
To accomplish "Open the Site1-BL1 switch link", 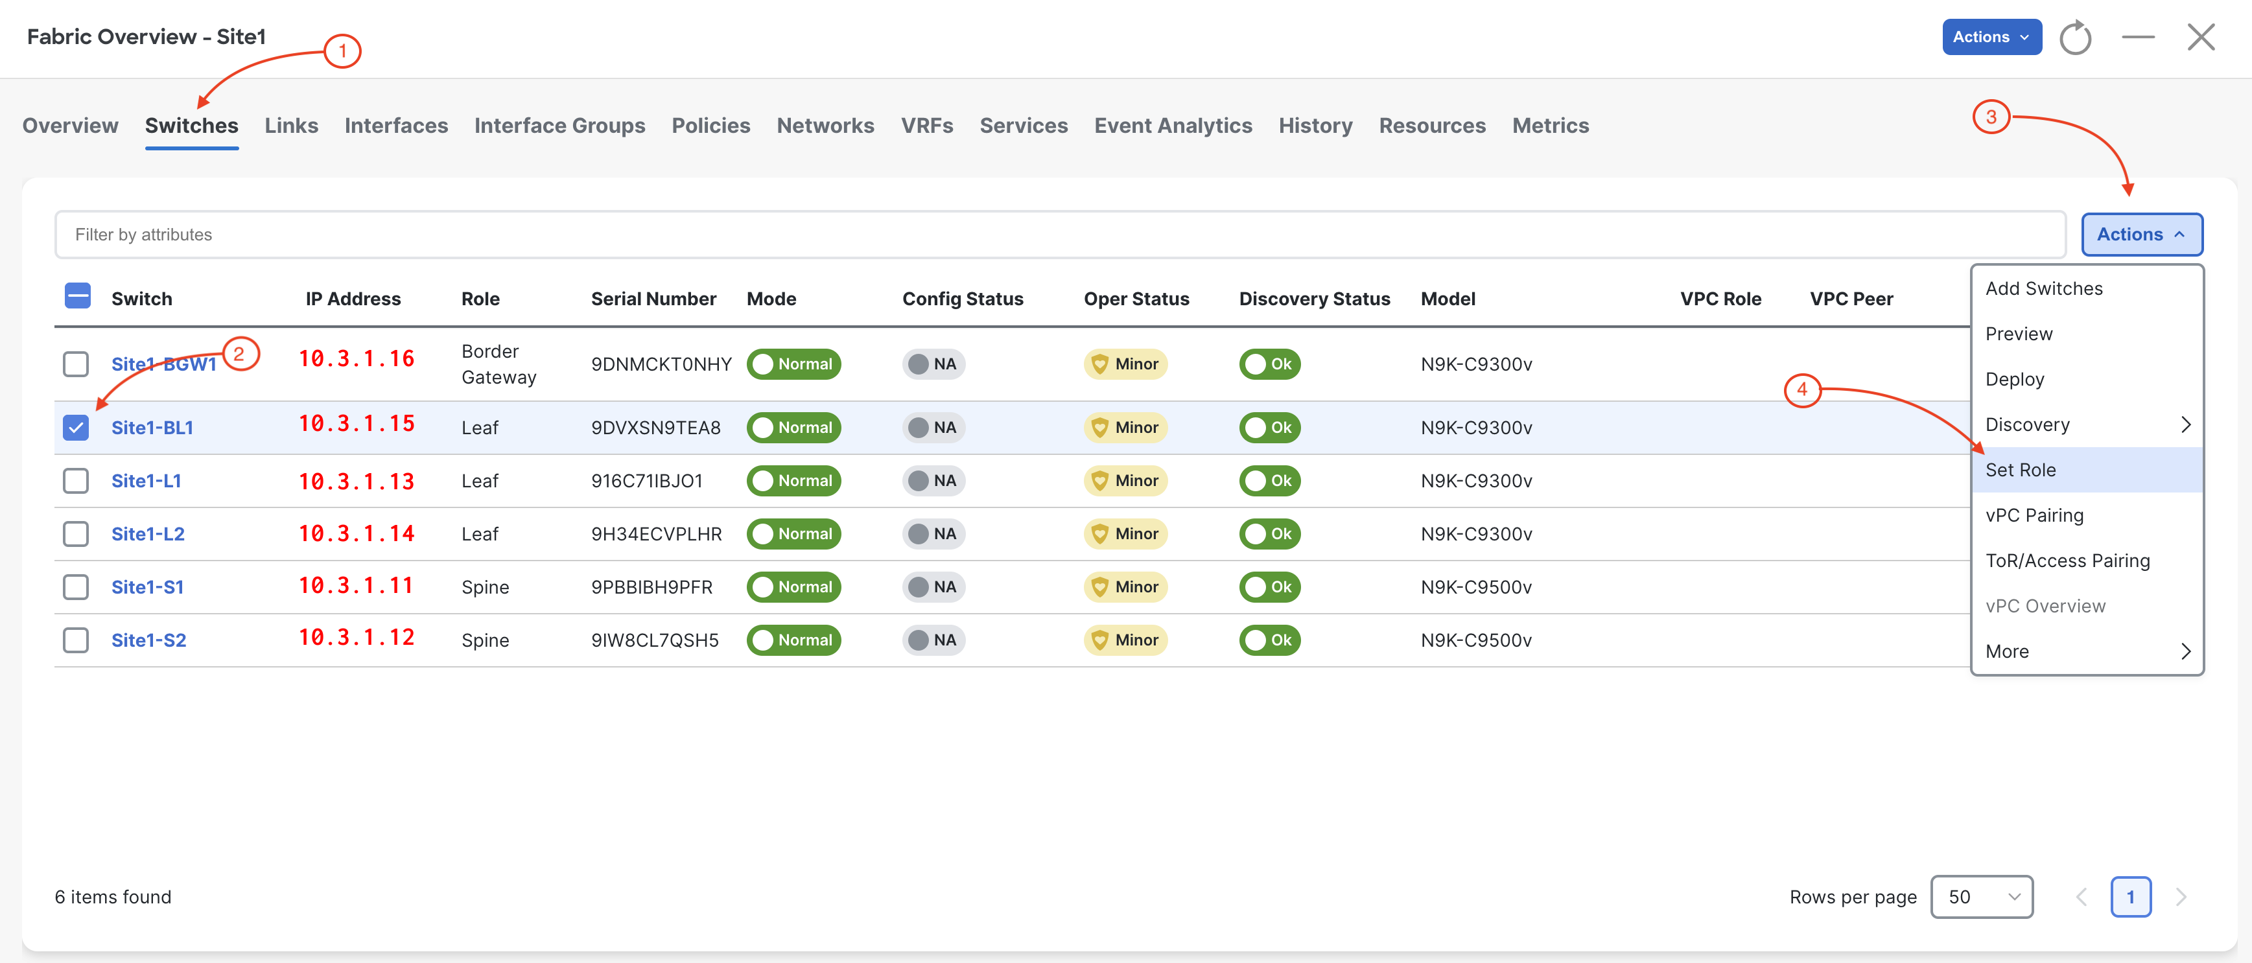I will (x=152, y=427).
